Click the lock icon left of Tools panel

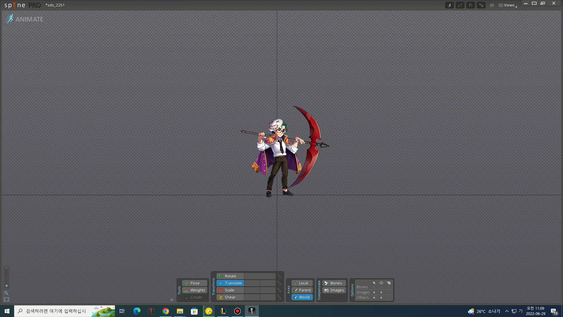coord(172,300)
